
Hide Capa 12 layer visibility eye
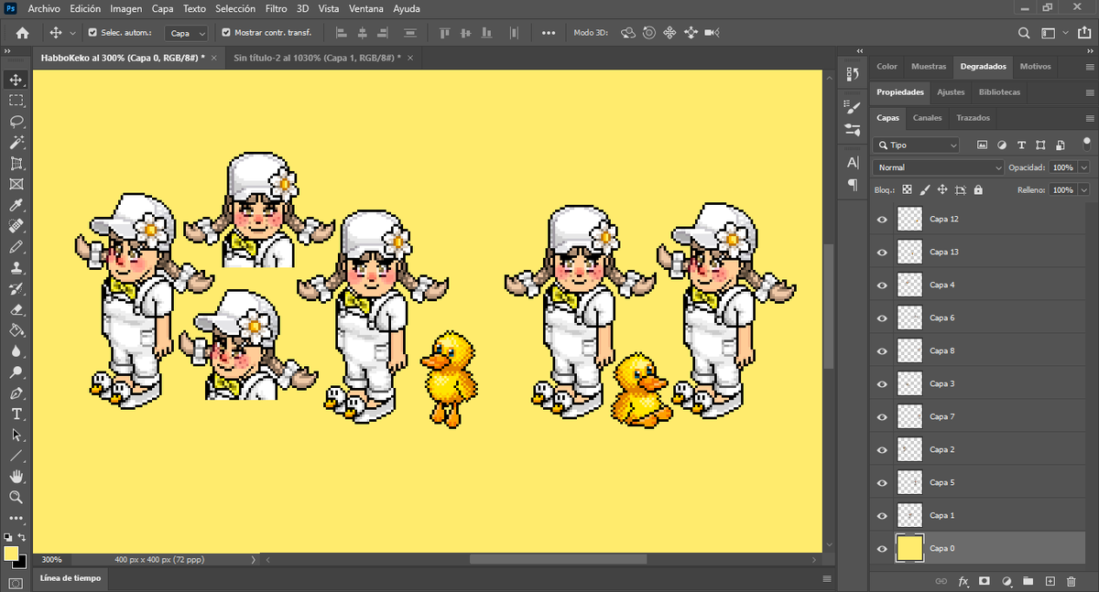click(x=882, y=220)
